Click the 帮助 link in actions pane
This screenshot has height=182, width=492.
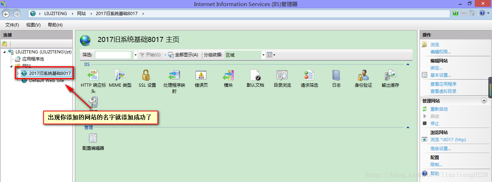click(435, 174)
